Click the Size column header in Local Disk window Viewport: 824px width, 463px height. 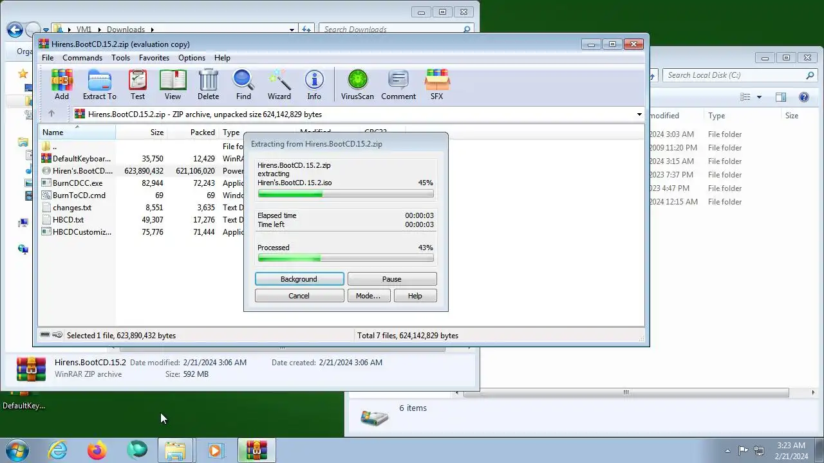[798, 116]
